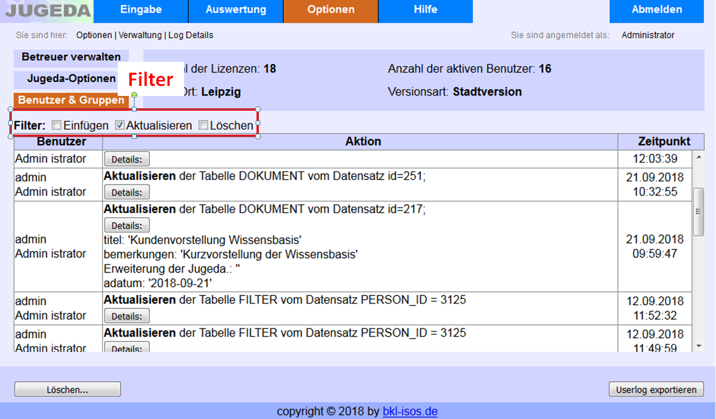Click Userlog exportieren button
This screenshot has height=419, width=716.
[656, 390]
